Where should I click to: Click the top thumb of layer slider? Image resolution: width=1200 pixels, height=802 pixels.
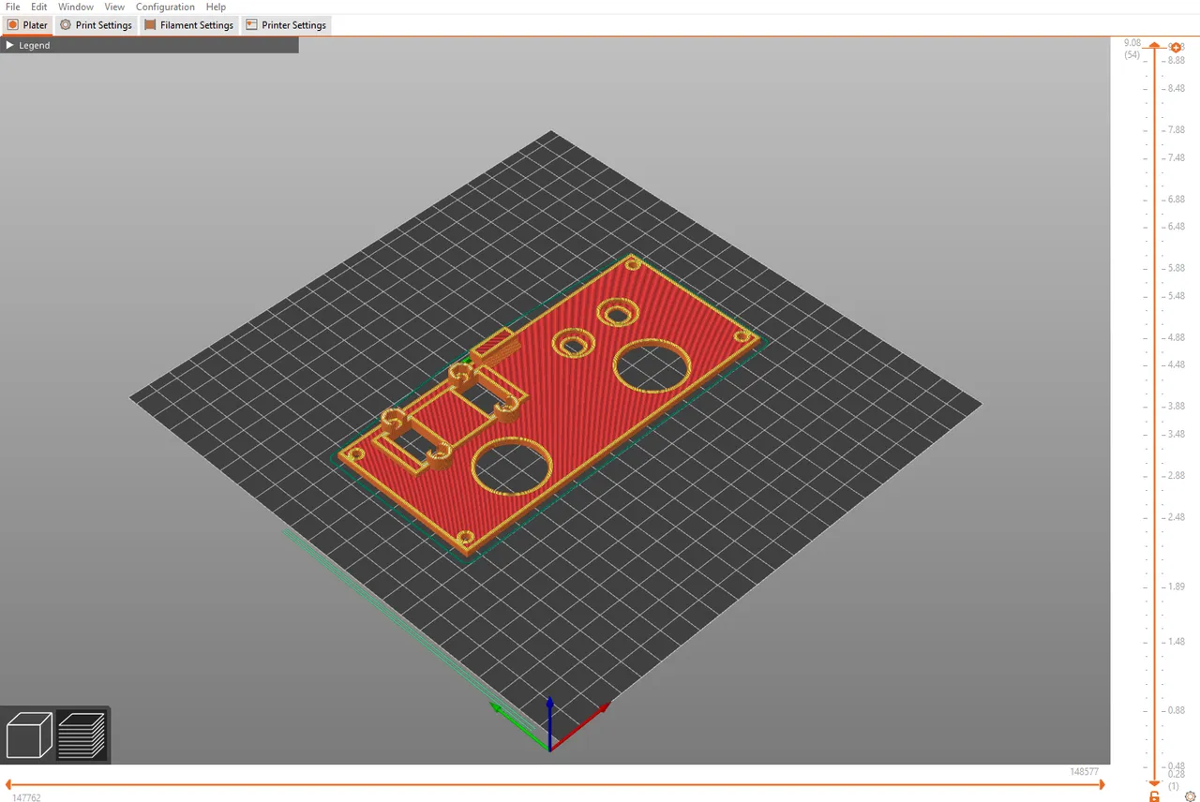point(1155,47)
